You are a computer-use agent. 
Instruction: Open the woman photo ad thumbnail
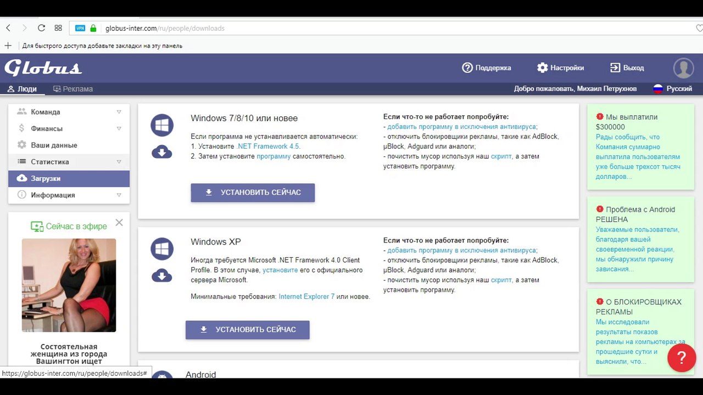pyautogui.click(x=69, y=285)
